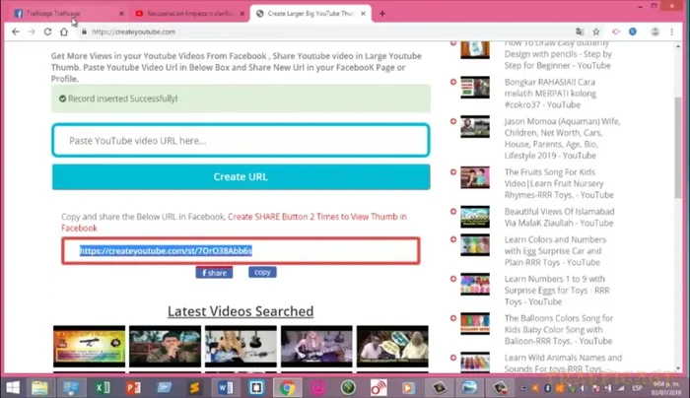This screenshot has width=690, height=398.
Task: Open the fifth latest-searched video thumbnail
Action: click(x=392, y=347)
